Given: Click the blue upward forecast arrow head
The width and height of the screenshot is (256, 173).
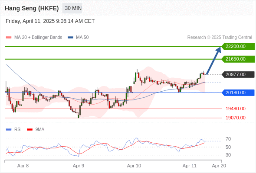Looking at the screenshot, I should point(218,50).
